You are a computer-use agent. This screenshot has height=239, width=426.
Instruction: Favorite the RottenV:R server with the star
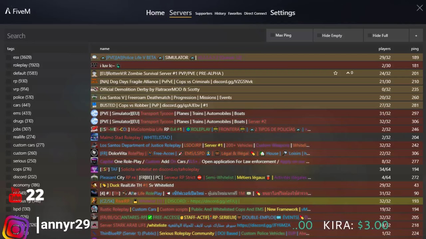point(335,73)
